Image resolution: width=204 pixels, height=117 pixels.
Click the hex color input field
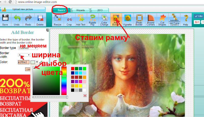click(x=23, y=62)
